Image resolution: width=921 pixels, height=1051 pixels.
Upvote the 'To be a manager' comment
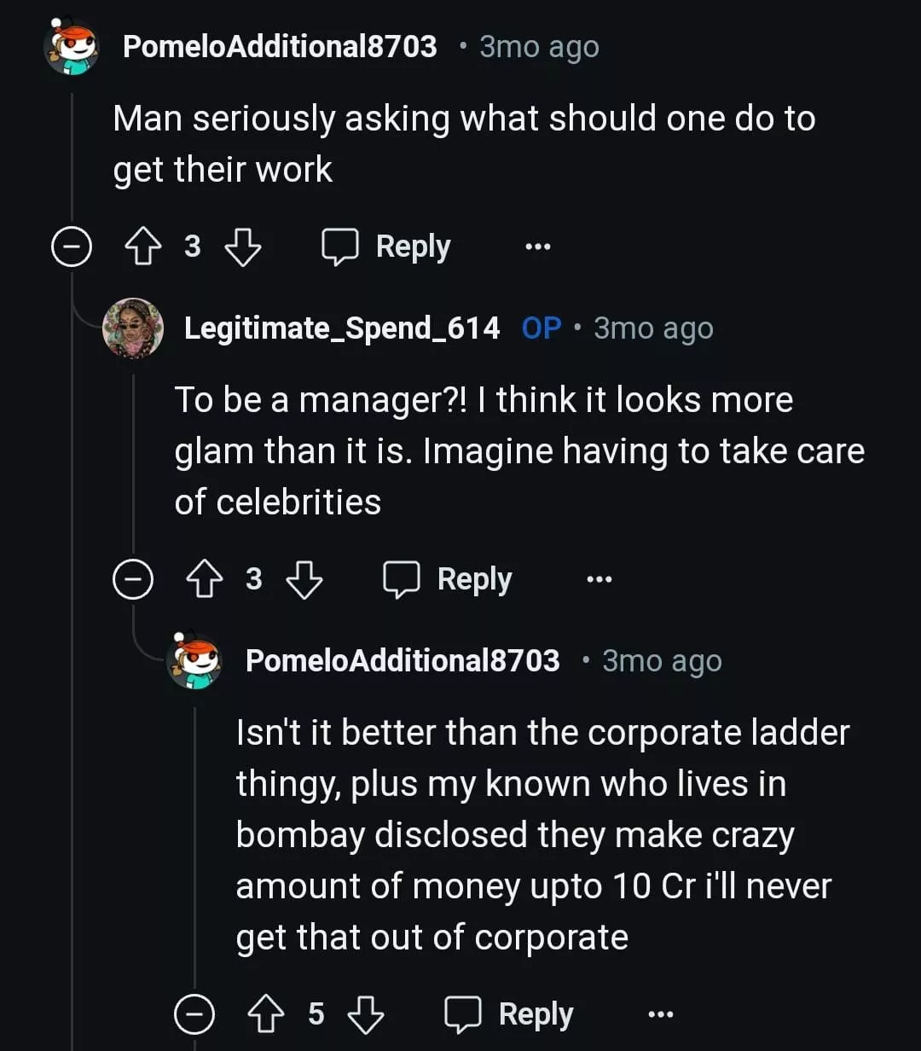coord(205,580)
